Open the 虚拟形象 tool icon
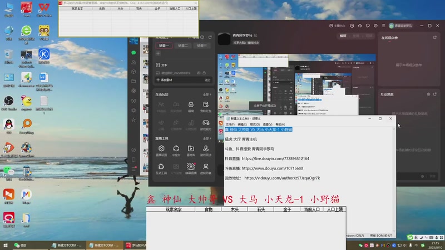Screen dimensions: 445x250 (x=205, y=168)
